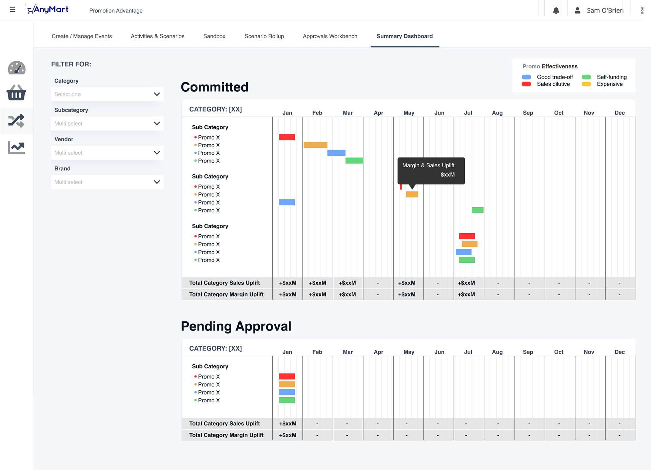Click the Sam O'Brien username

(x=605, y=10)
